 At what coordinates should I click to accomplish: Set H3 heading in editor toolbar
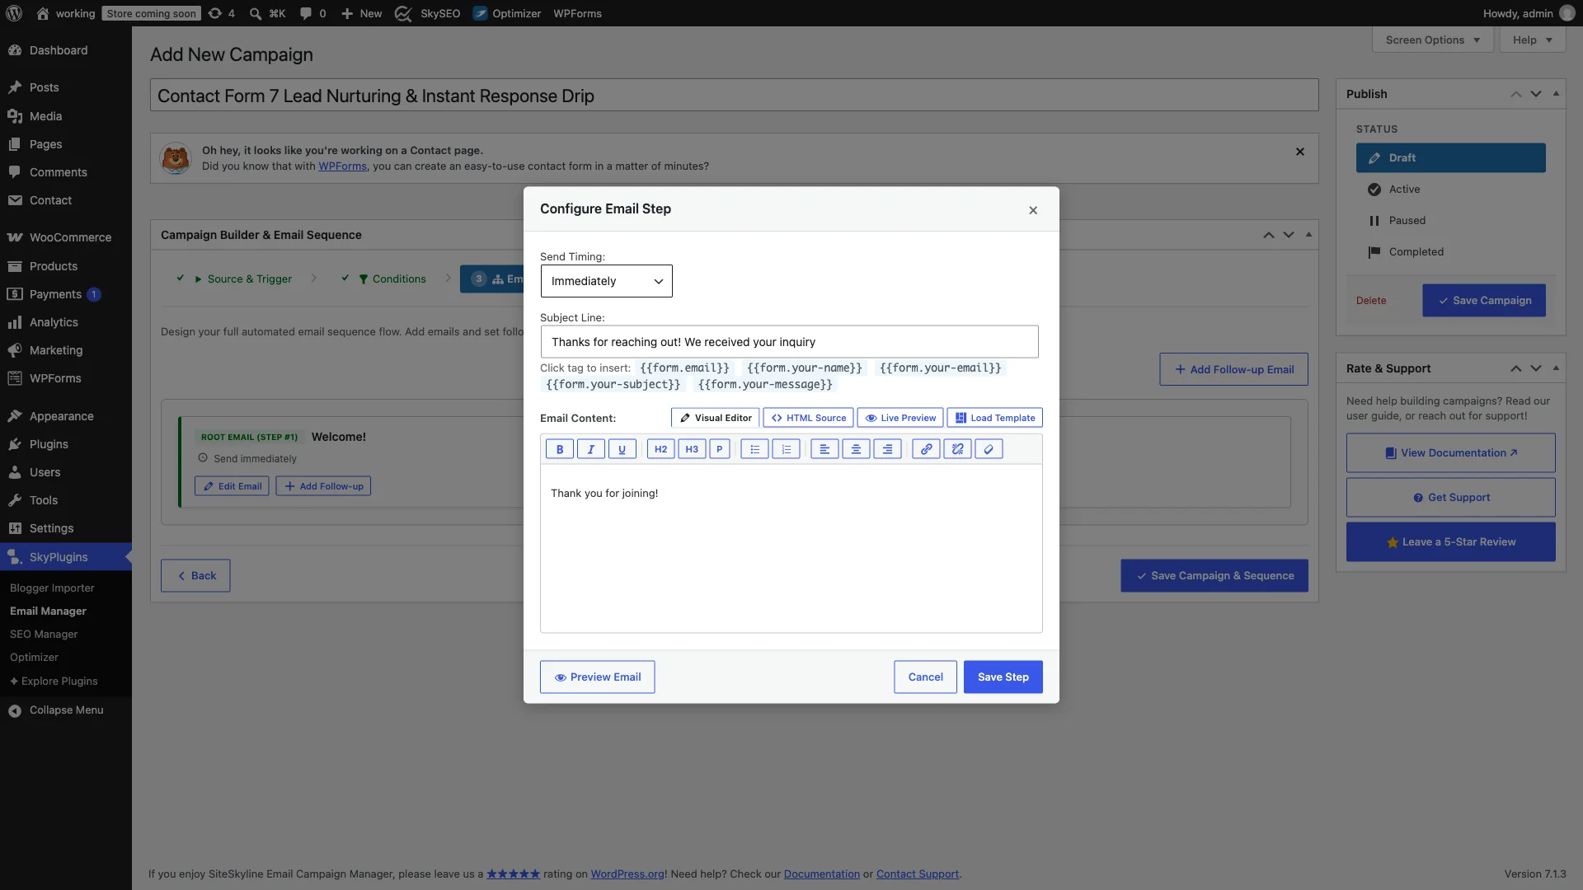[x=692, y=449]
